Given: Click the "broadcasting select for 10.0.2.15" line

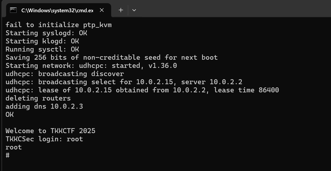Looking at the screenshot, I should click(124, 82).
